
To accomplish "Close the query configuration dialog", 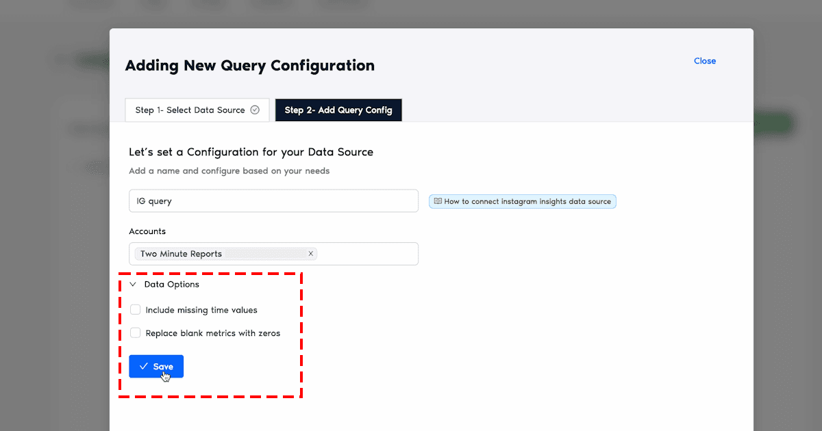I will point(704,61).
